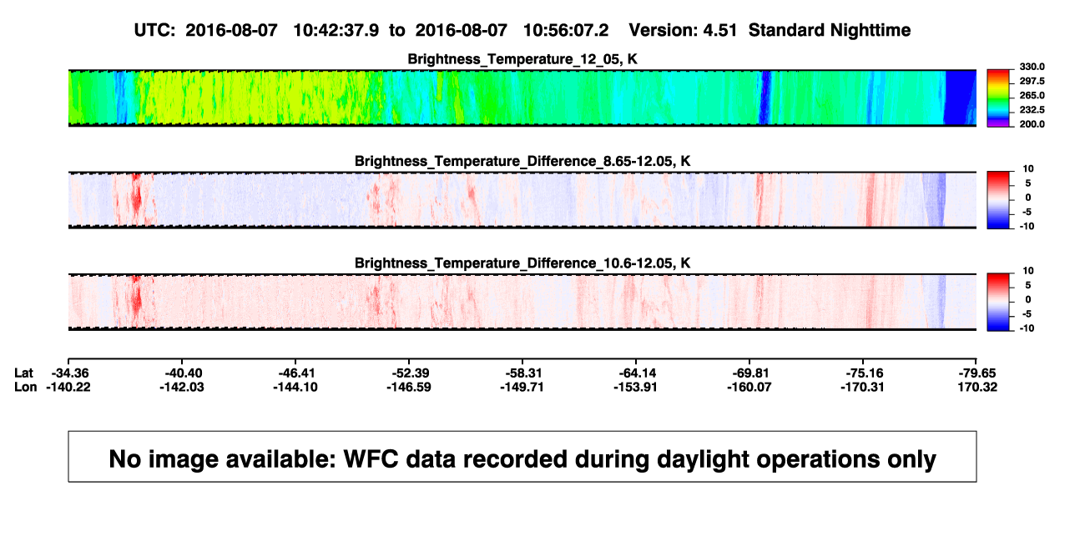
Task: Click the latitude value -79.65
Action: click(977, 373)
